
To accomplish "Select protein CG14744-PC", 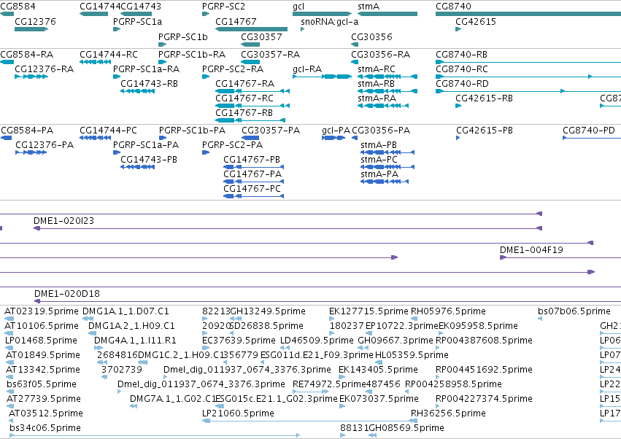I will (109, 131).
